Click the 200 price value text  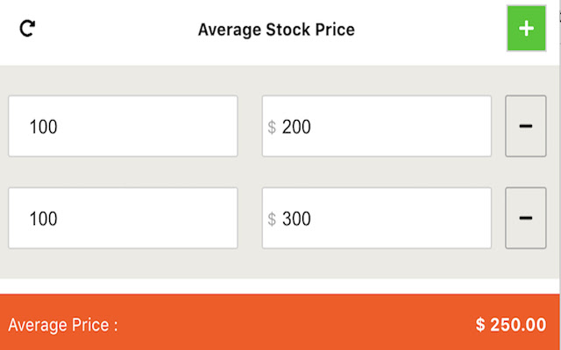click(296, 128)
